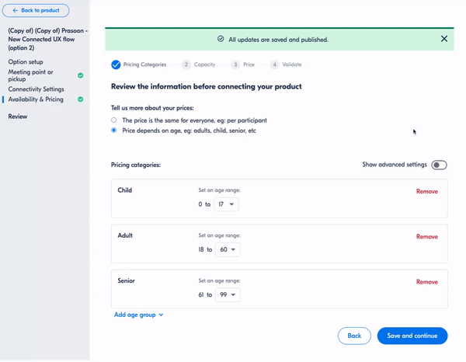Open Child maximum age dropdown
The image size is (466, 362).
coord(226,204)
